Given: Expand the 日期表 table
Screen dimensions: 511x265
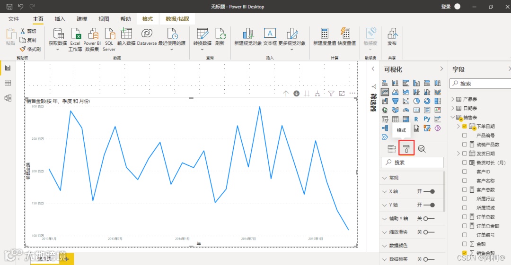Looking at the screenshot, I should 453,108.
